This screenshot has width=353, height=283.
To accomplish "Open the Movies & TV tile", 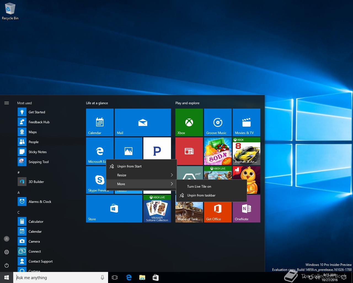I will click(x=247, y=122).
